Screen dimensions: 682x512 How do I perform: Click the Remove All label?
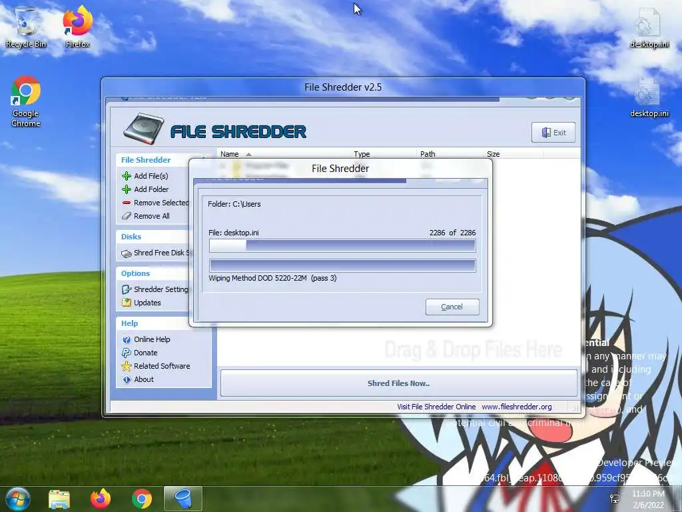[x=152, y=216]
